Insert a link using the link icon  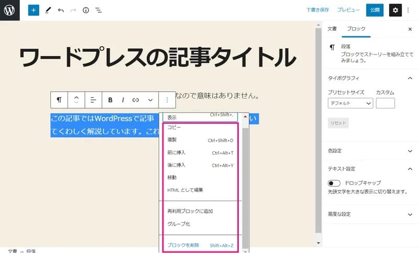pyautogui.click(x=136, y=100)
